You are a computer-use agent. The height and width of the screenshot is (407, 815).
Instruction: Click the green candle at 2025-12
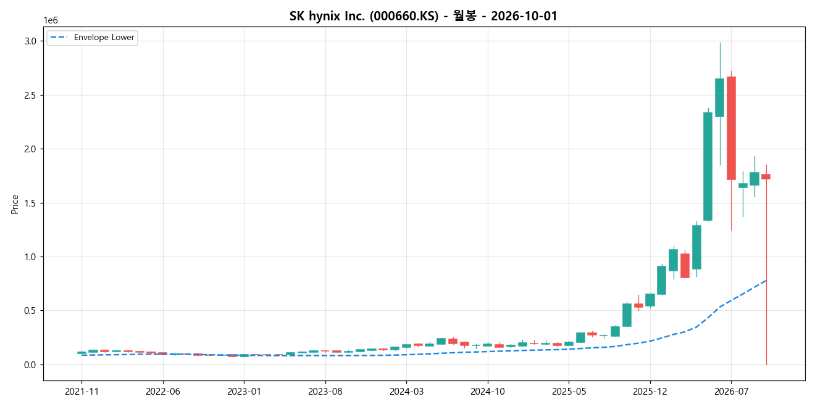pyautogui.click(x=650, y=300)
